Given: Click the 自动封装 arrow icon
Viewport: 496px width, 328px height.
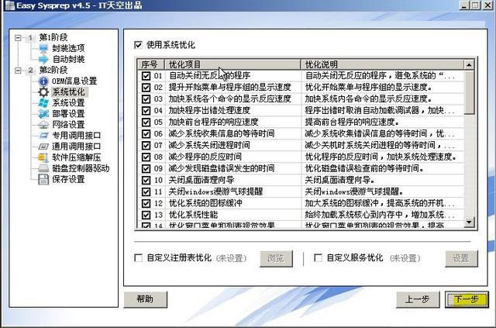Looking at the screenshot, I should 43,59.
